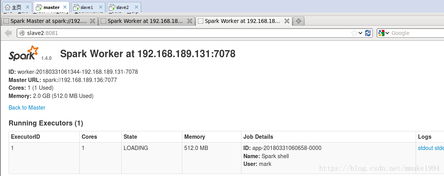Select the User: mark text
The height and width of the screenshot is (176, 444).
tap(257, 164)
